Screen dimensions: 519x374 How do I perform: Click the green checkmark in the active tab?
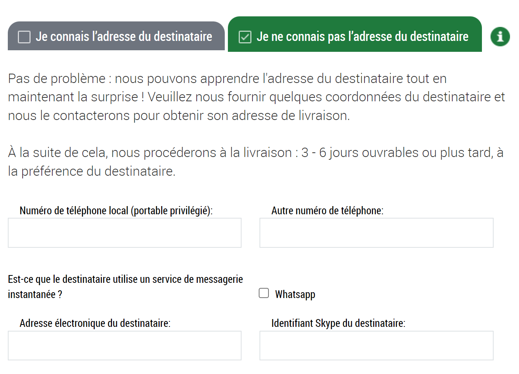245,36
